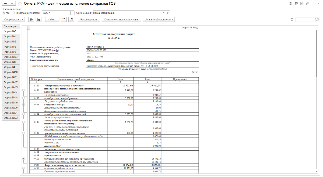Open print preview from the report toolbar

tap(39, 20)
